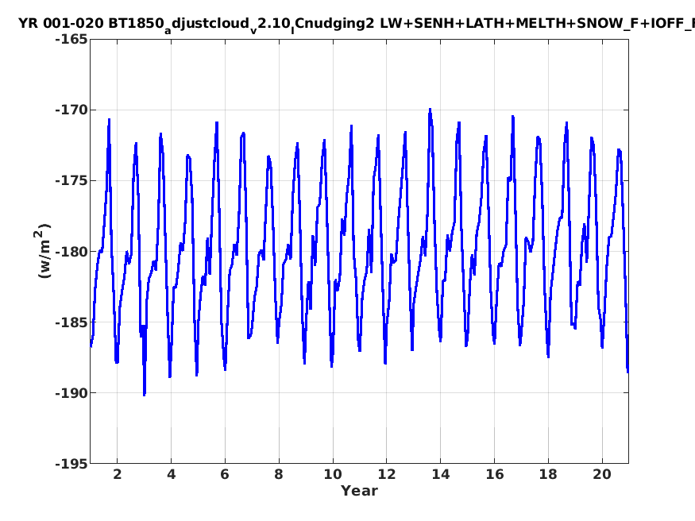
Task: Click y-axis tick label '-165'
Action: click(x=71, y=40)
